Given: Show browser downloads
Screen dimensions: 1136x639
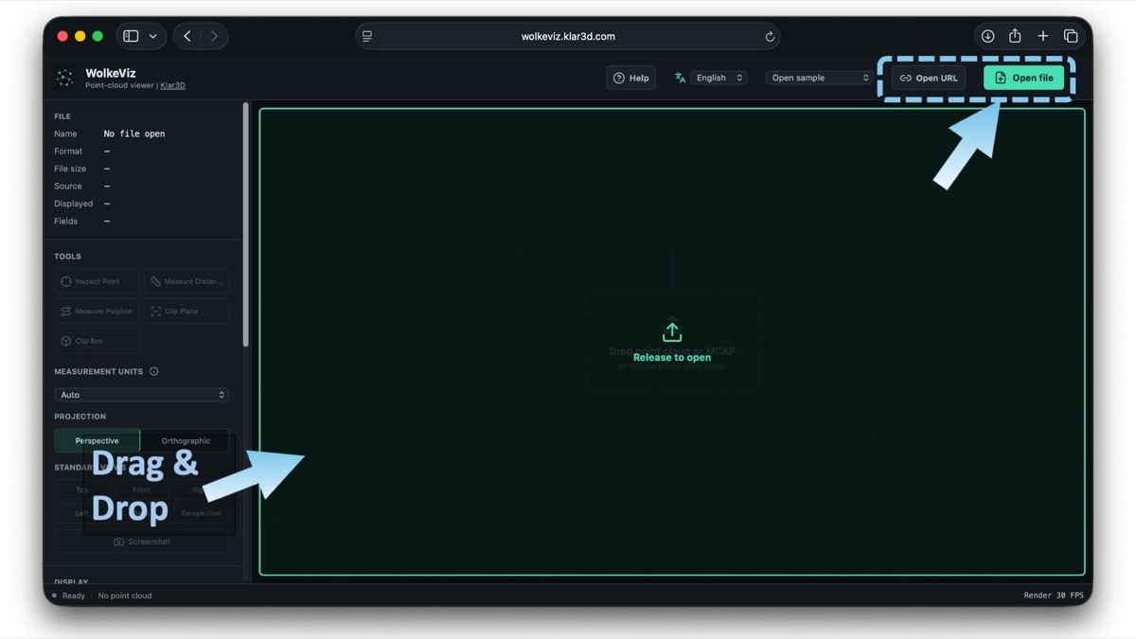Looking at the screenshot, I should 987,36.
